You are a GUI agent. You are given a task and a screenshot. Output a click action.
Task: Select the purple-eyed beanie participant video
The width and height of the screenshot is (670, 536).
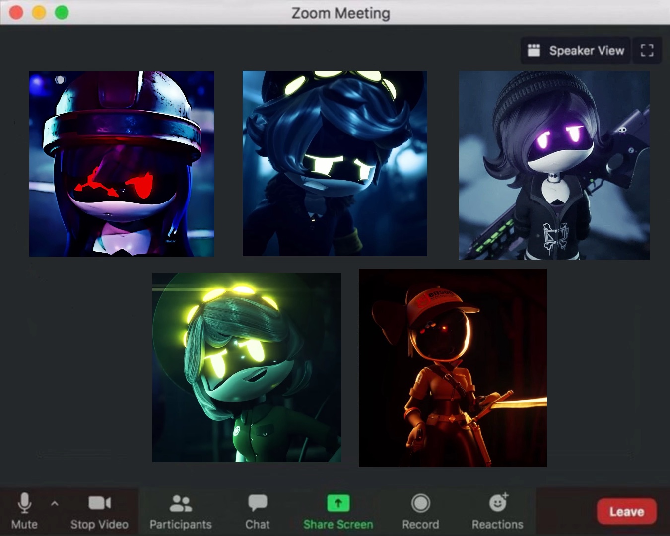point(554,165)
